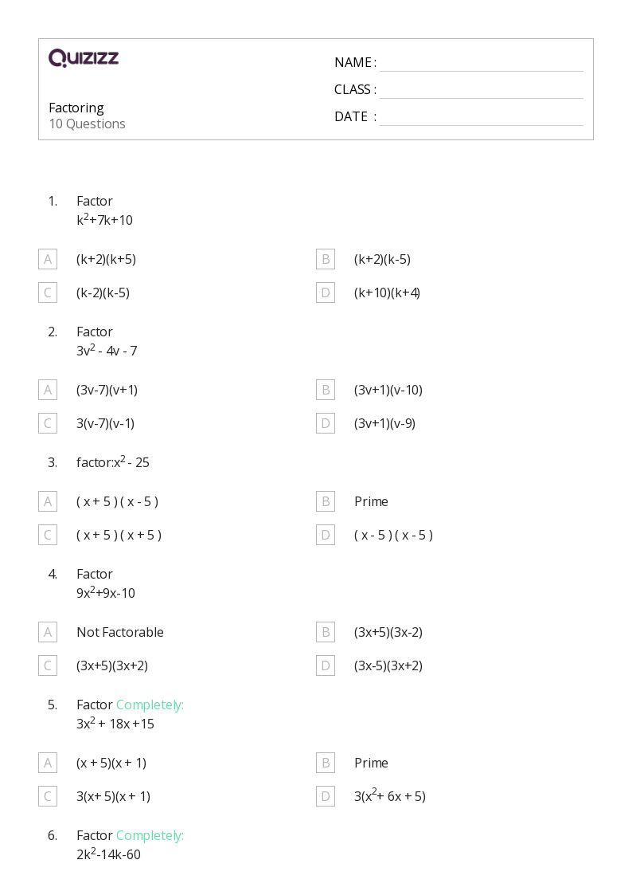Viewport: 632px width, 895px height.
Task: Choose the Prime option in question 3
Action: [x=326, y=502]
